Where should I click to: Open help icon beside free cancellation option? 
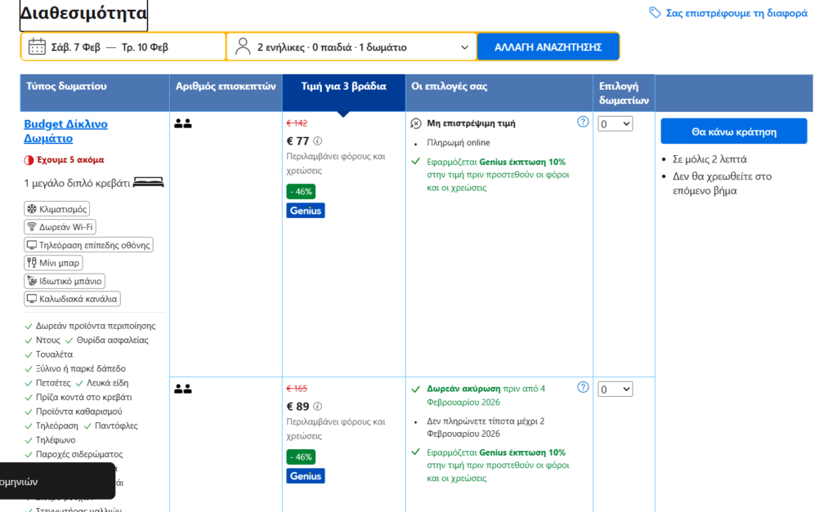[x=583, y=387]
